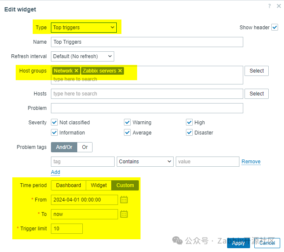The height and width of the screenshot is (252, 284).
Task: Click the Problem input field
Action: 147,108
